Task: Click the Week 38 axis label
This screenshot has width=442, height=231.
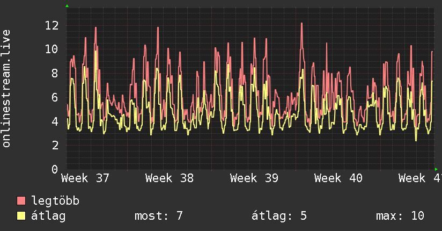Action: pyautogui.click(x=170, y=178)
